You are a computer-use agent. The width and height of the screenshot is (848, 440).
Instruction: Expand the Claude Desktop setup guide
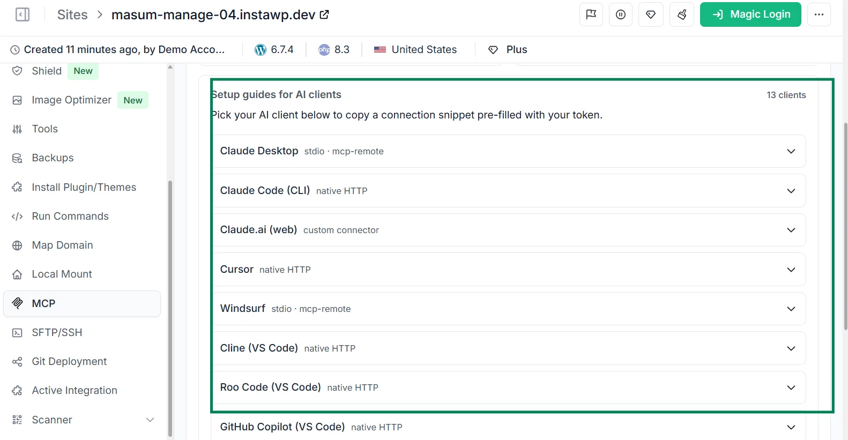[x=509, y=151]
